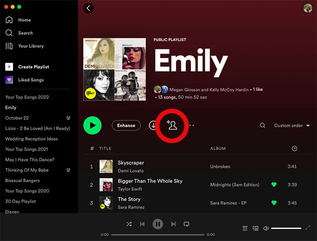Click the Enhance button
Viewport: 317px width, 241px height.
click(x=126, y=125)
